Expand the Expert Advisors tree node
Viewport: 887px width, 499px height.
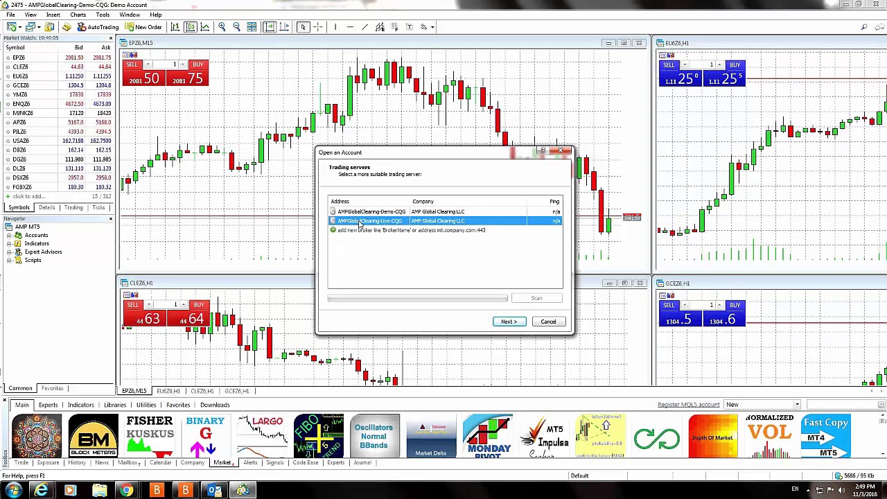point(9,252)
